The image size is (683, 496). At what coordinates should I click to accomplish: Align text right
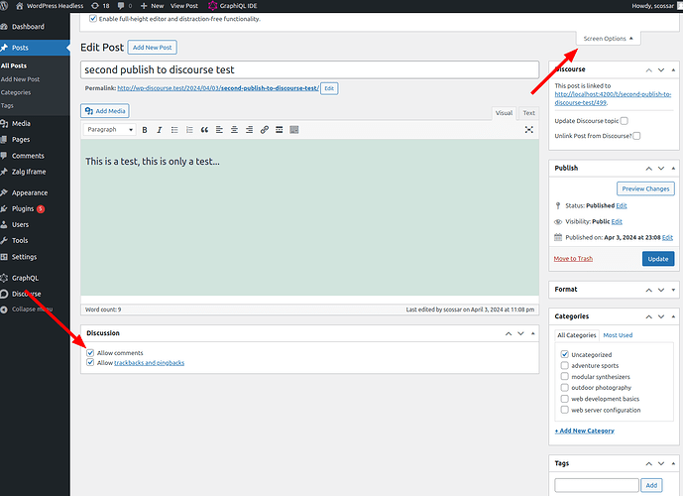click(249, 130)
